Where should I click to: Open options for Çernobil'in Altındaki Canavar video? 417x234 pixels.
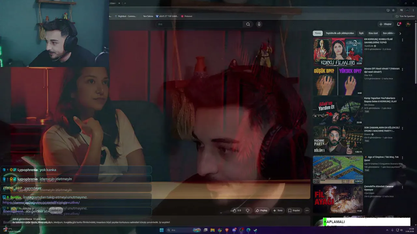[x=402, y=187]
